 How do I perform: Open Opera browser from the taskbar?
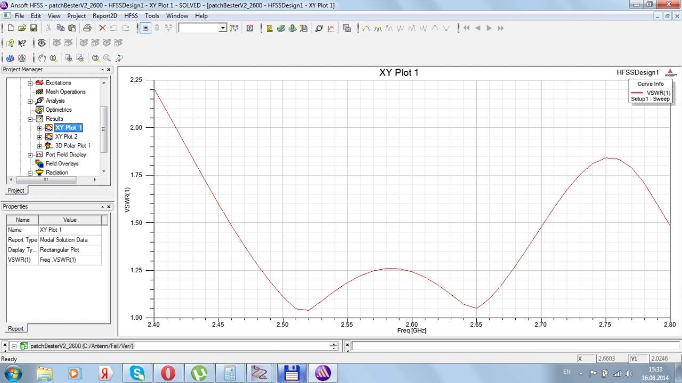coord(168,373)
